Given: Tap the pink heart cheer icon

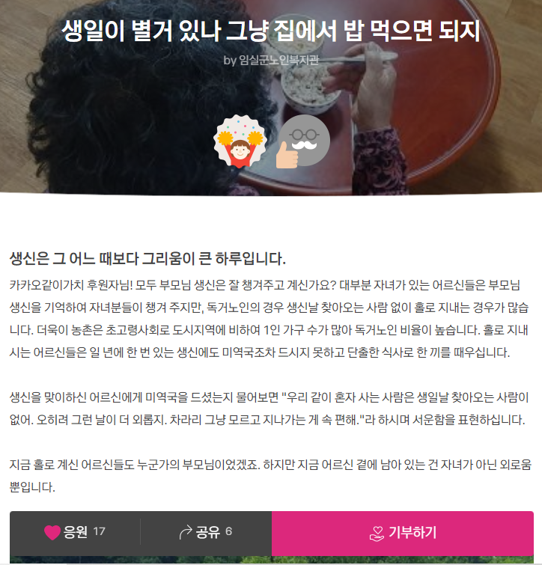Looking at the screenshot, I should coord(52,532).
